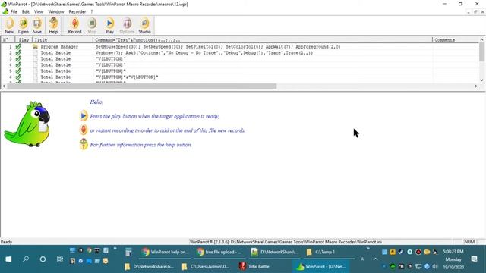Viewport: 486px width, 273px height.
Task: Open the Options toolbar icon
Action: (127, 26)
